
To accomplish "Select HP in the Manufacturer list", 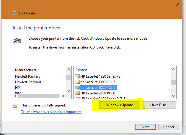I will tap(17, 88).
